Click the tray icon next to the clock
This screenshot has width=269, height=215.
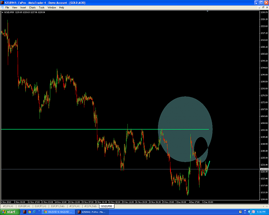coord(254,212)
